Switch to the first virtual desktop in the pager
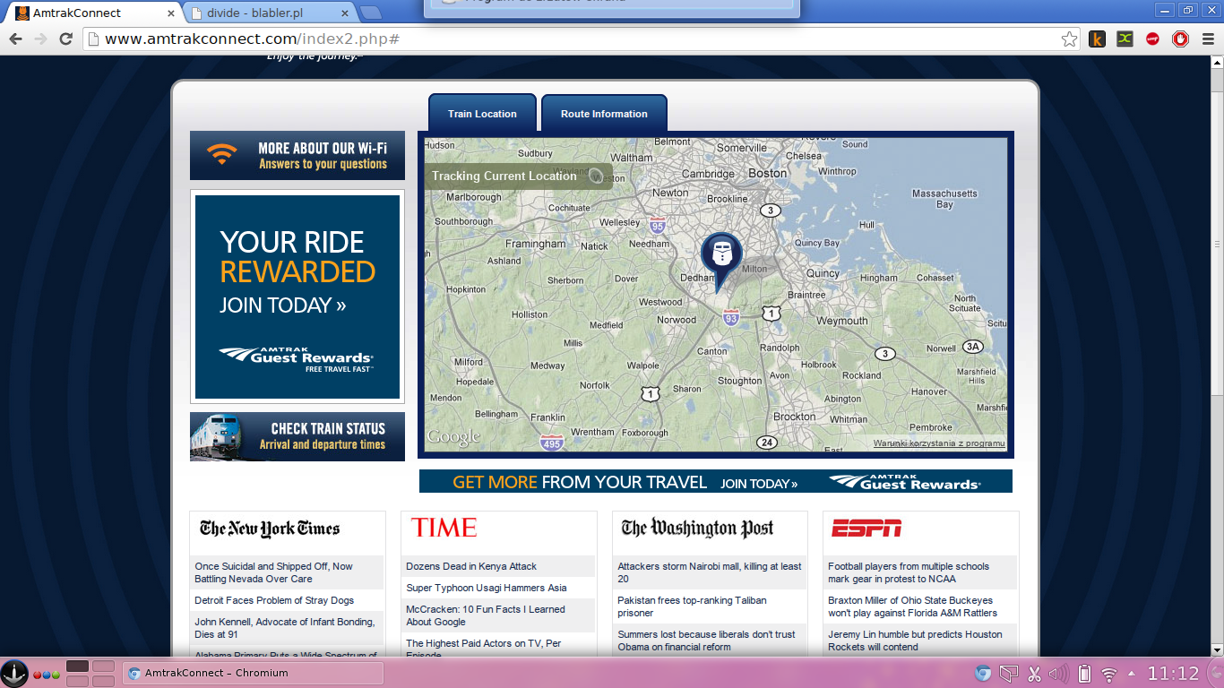 [77, 666]
